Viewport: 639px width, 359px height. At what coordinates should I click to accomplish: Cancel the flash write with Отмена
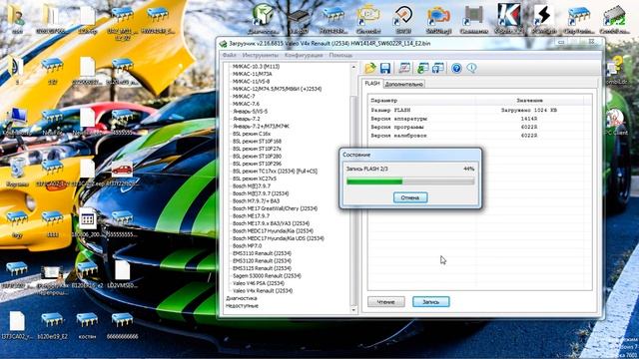410,197
